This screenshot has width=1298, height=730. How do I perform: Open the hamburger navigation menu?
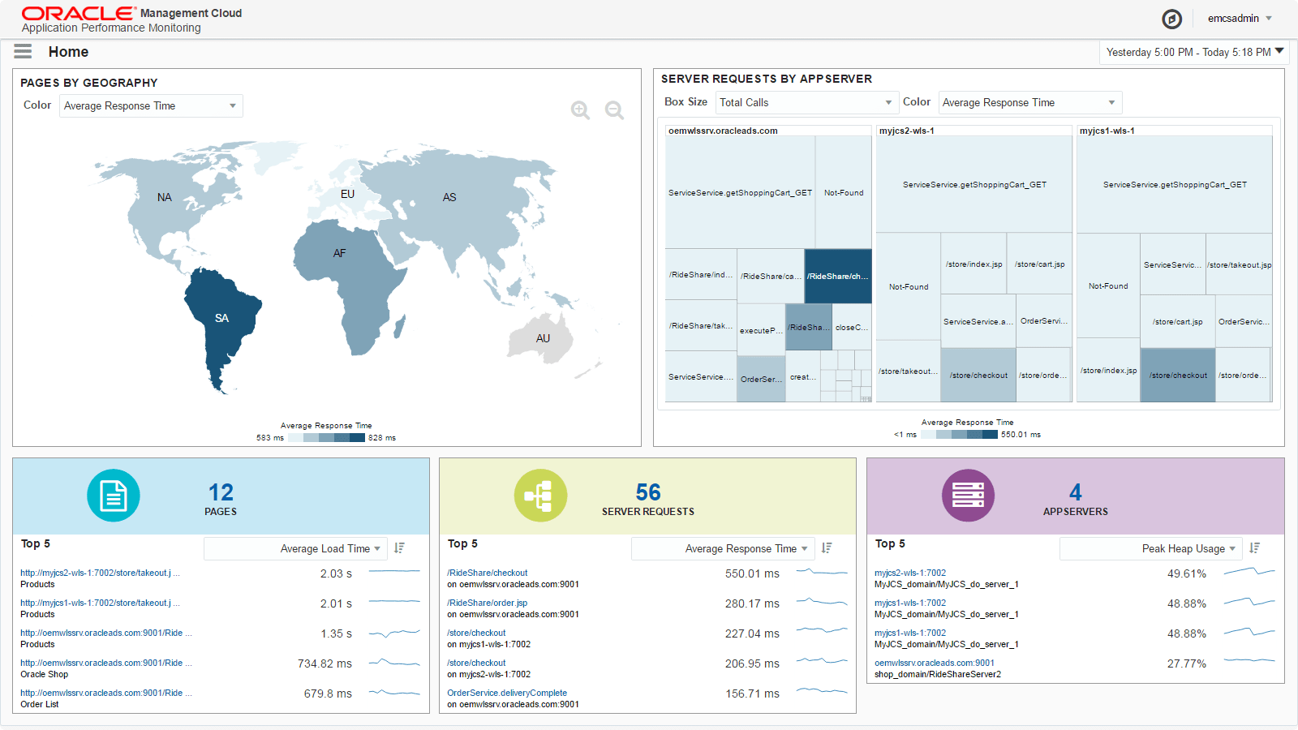click(x=23, y=52)
